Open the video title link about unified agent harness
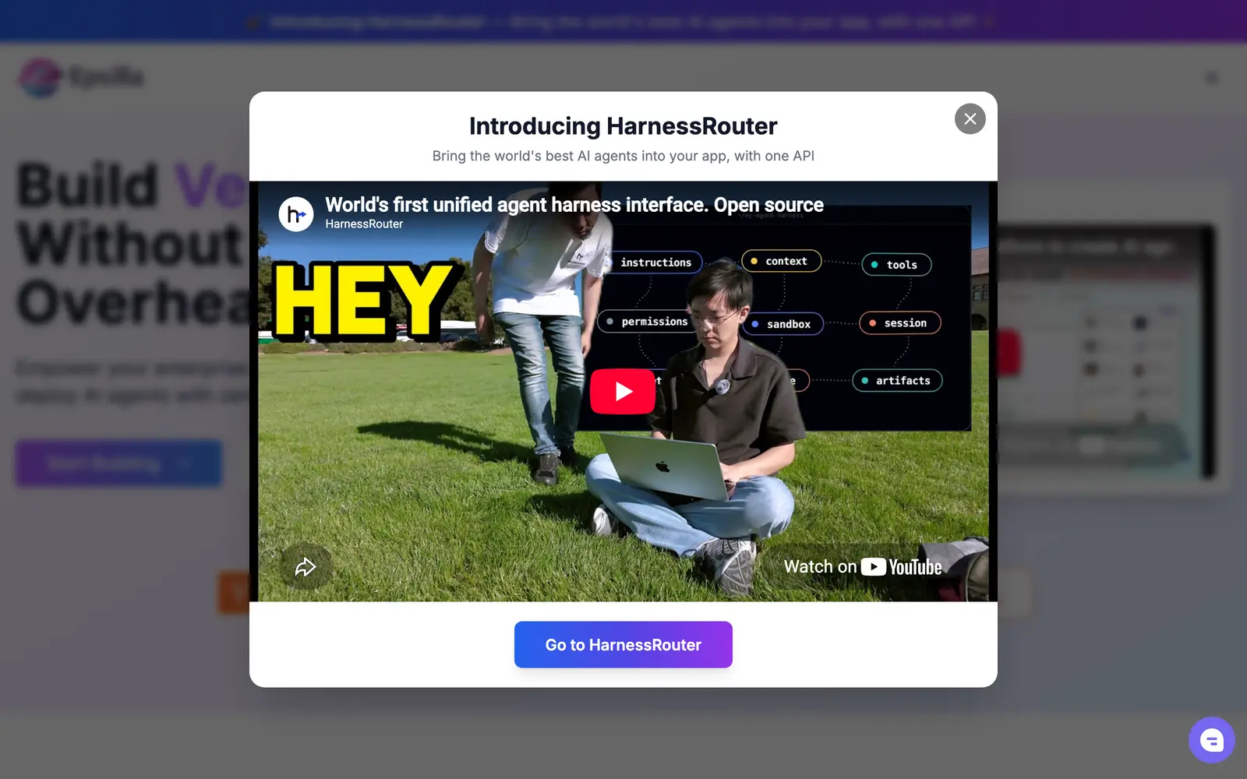This screenshot has width=1247, height=779. [x=574, y=204]
